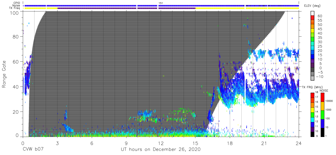Click the elevation colorbar label '30'

320,42
